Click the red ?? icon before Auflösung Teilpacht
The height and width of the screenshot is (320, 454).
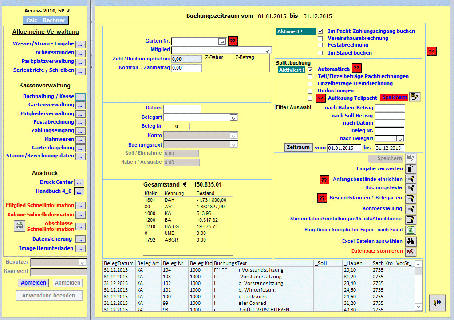pos(320,98)
